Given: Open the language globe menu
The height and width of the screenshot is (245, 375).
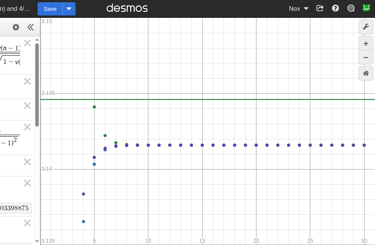Looking at the screenshot, I should click(351, 9).
